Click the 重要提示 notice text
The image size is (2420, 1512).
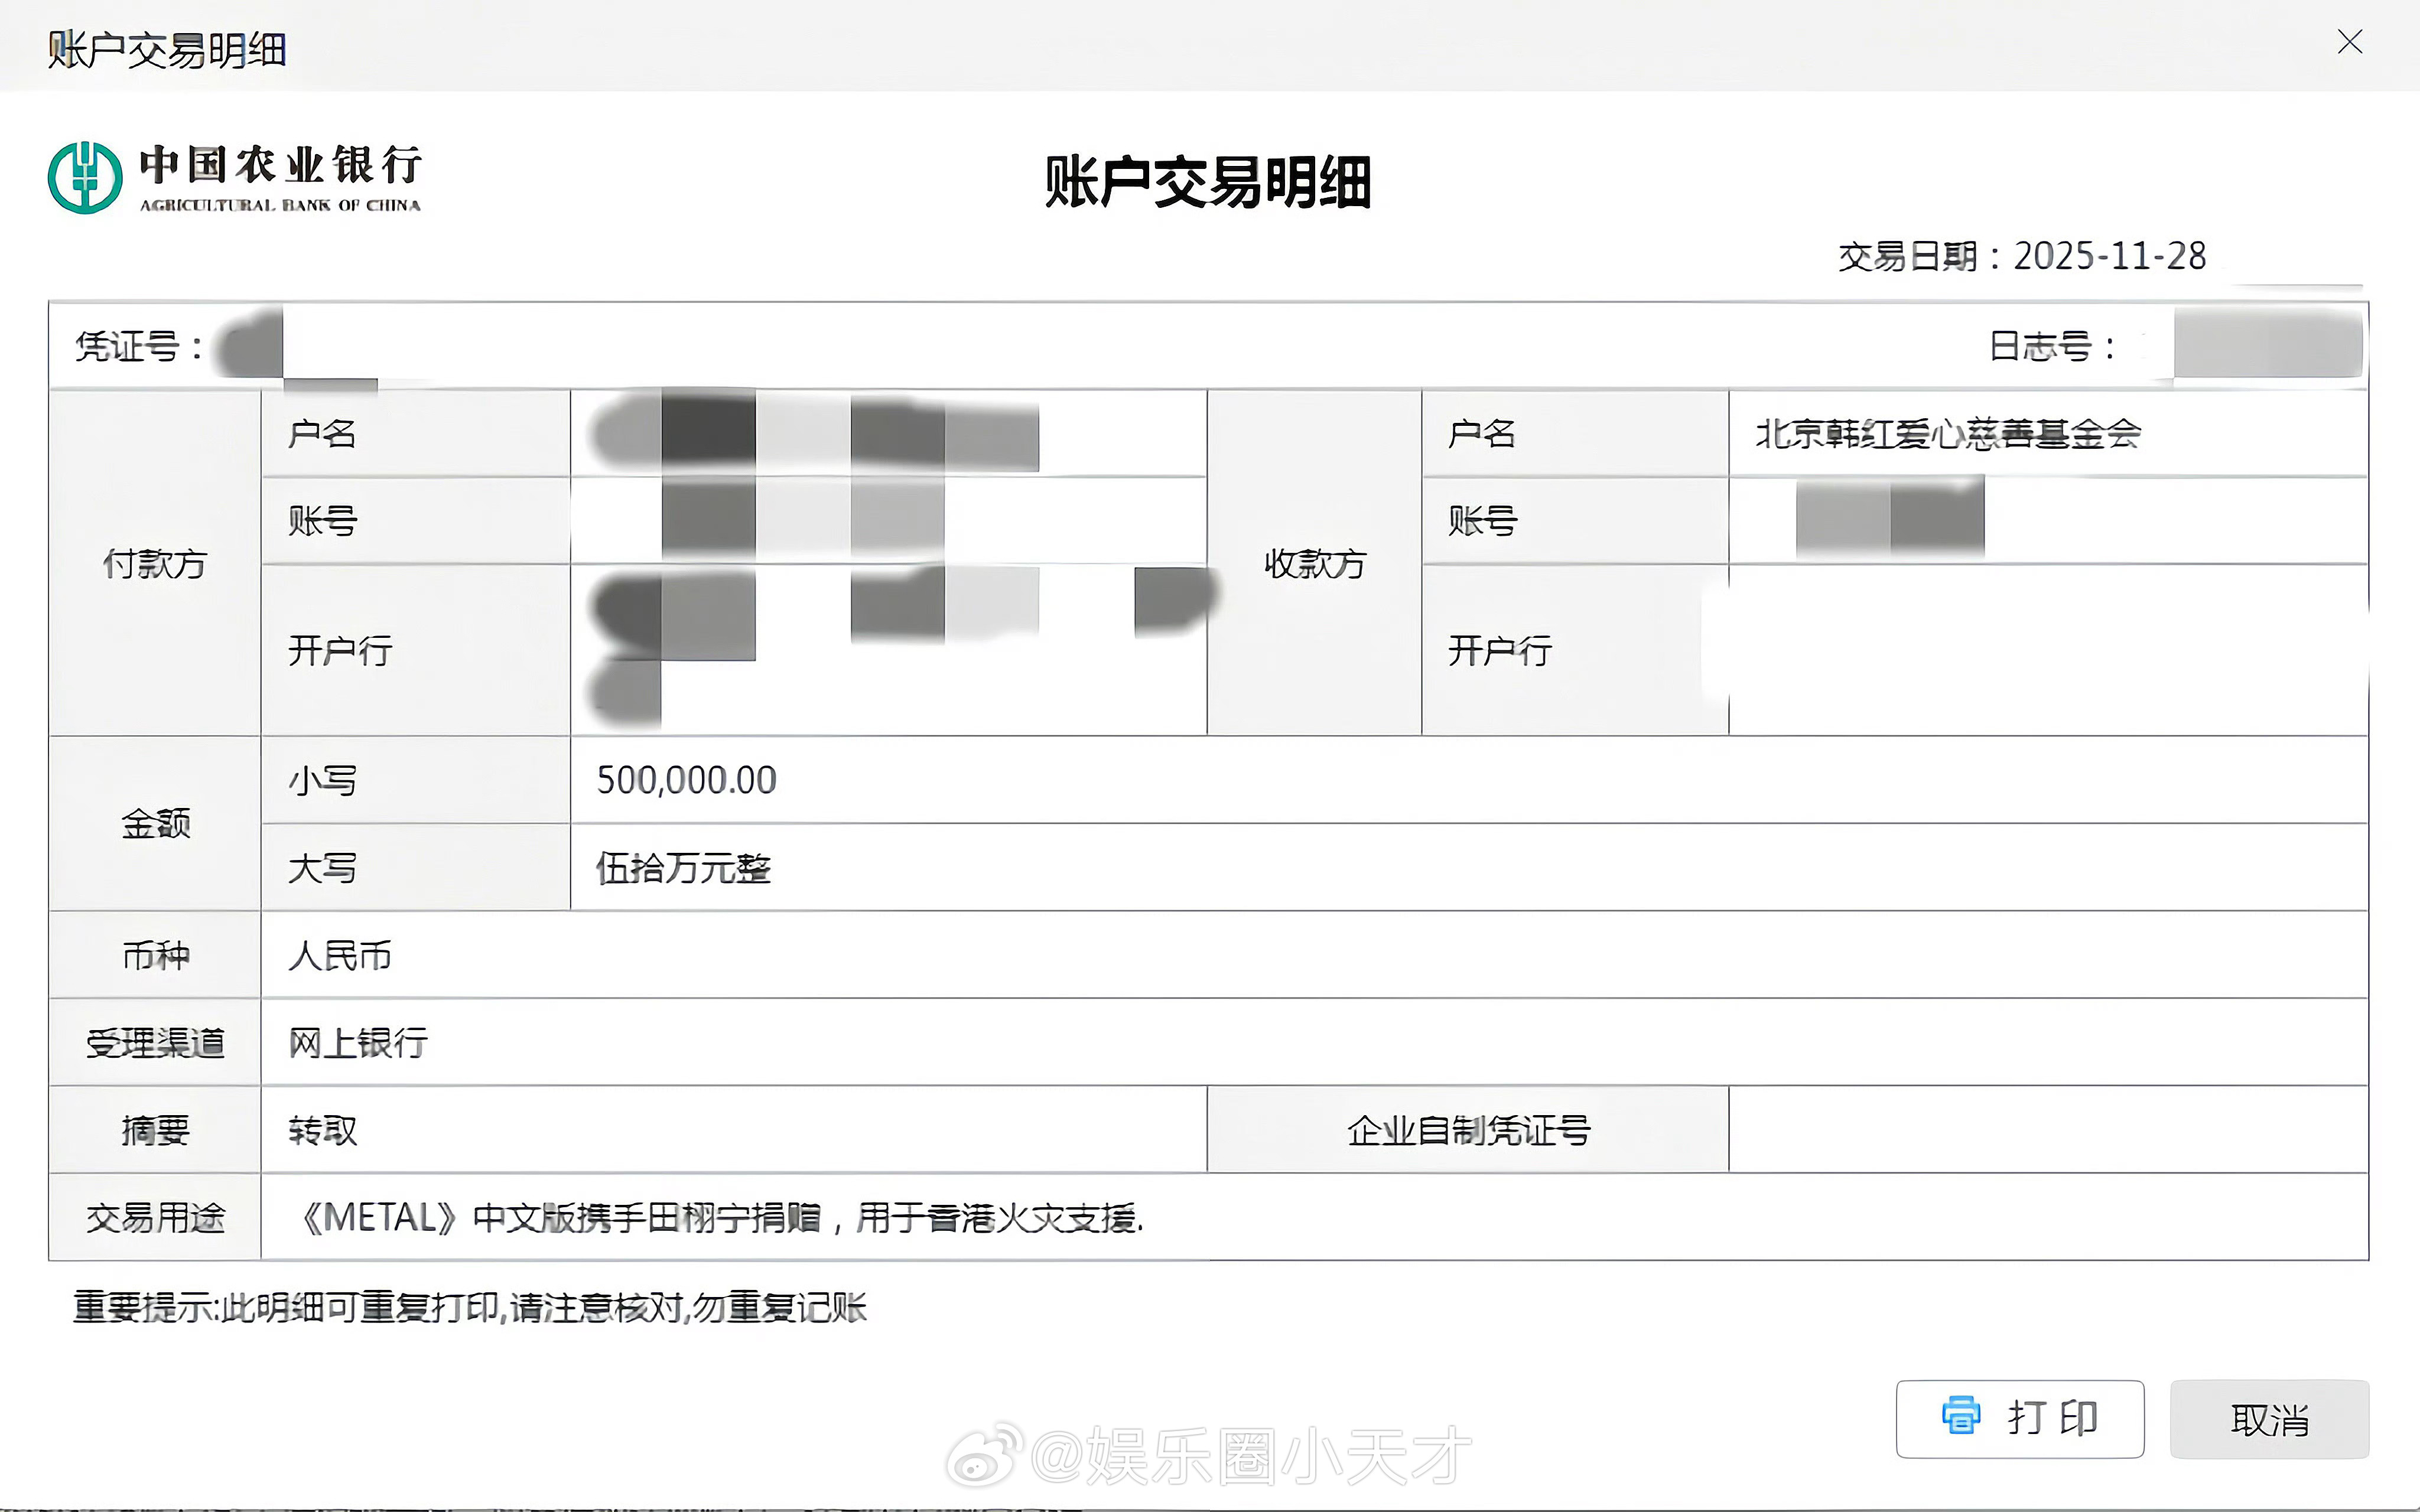[469, 1307]
